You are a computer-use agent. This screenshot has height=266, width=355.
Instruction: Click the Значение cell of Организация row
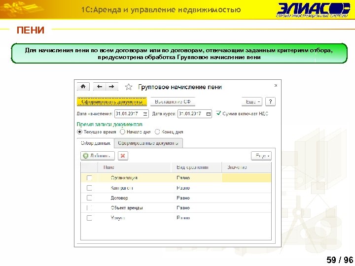pos(247,178)
